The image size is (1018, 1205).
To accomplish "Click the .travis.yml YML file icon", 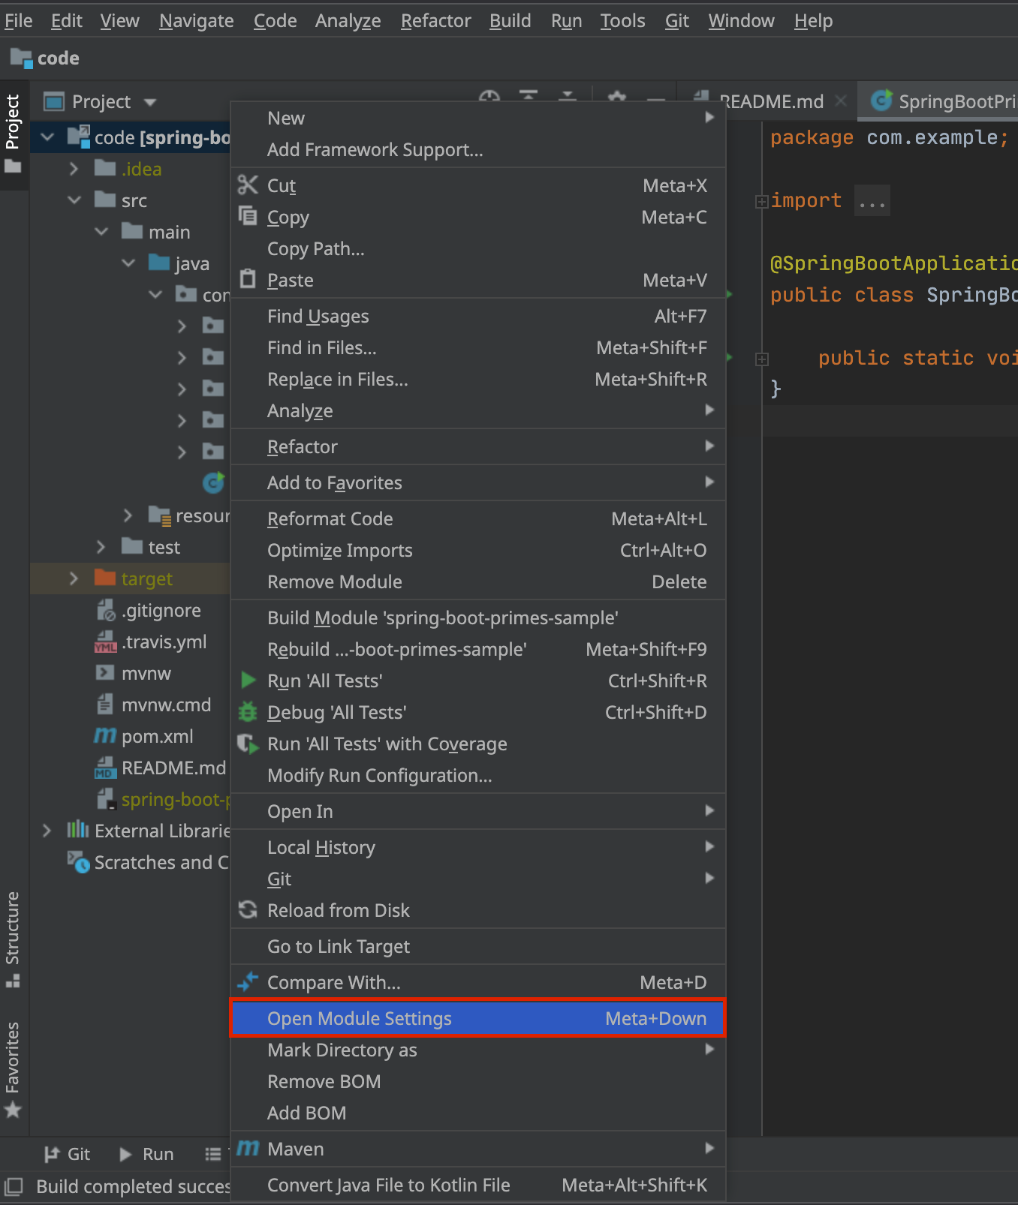I will [105, 642].
